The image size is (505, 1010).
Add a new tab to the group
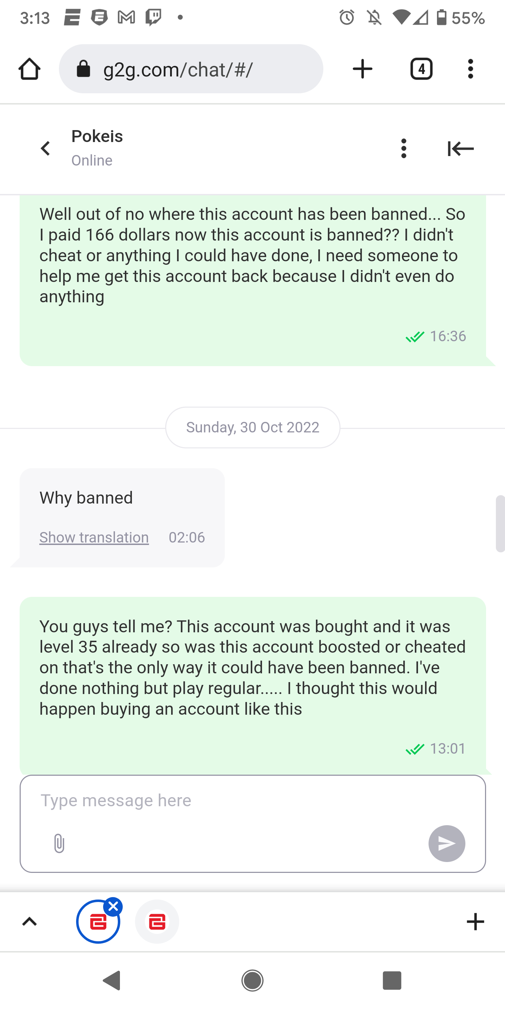[475, 922]
